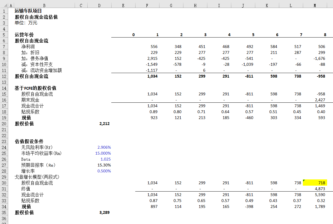
Task: Click the cell 股权自由现金流估值
Action: 36,17
